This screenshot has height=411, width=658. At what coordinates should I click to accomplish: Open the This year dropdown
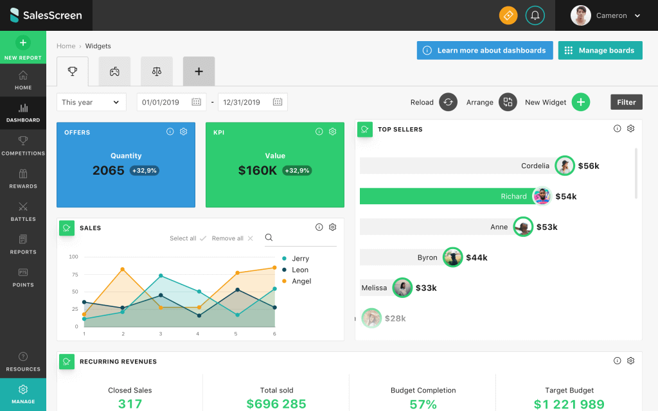[x=91, y=101]
